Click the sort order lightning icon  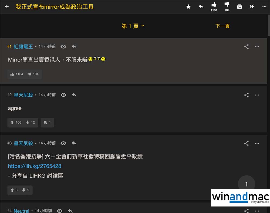coord(252,7)
